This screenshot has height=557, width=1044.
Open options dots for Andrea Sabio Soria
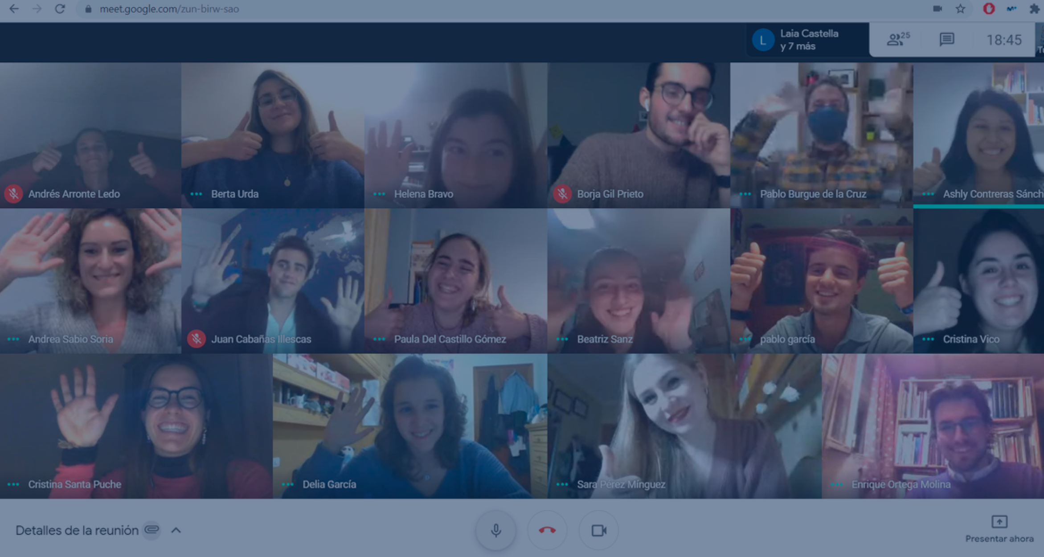(x=13, y=339)
